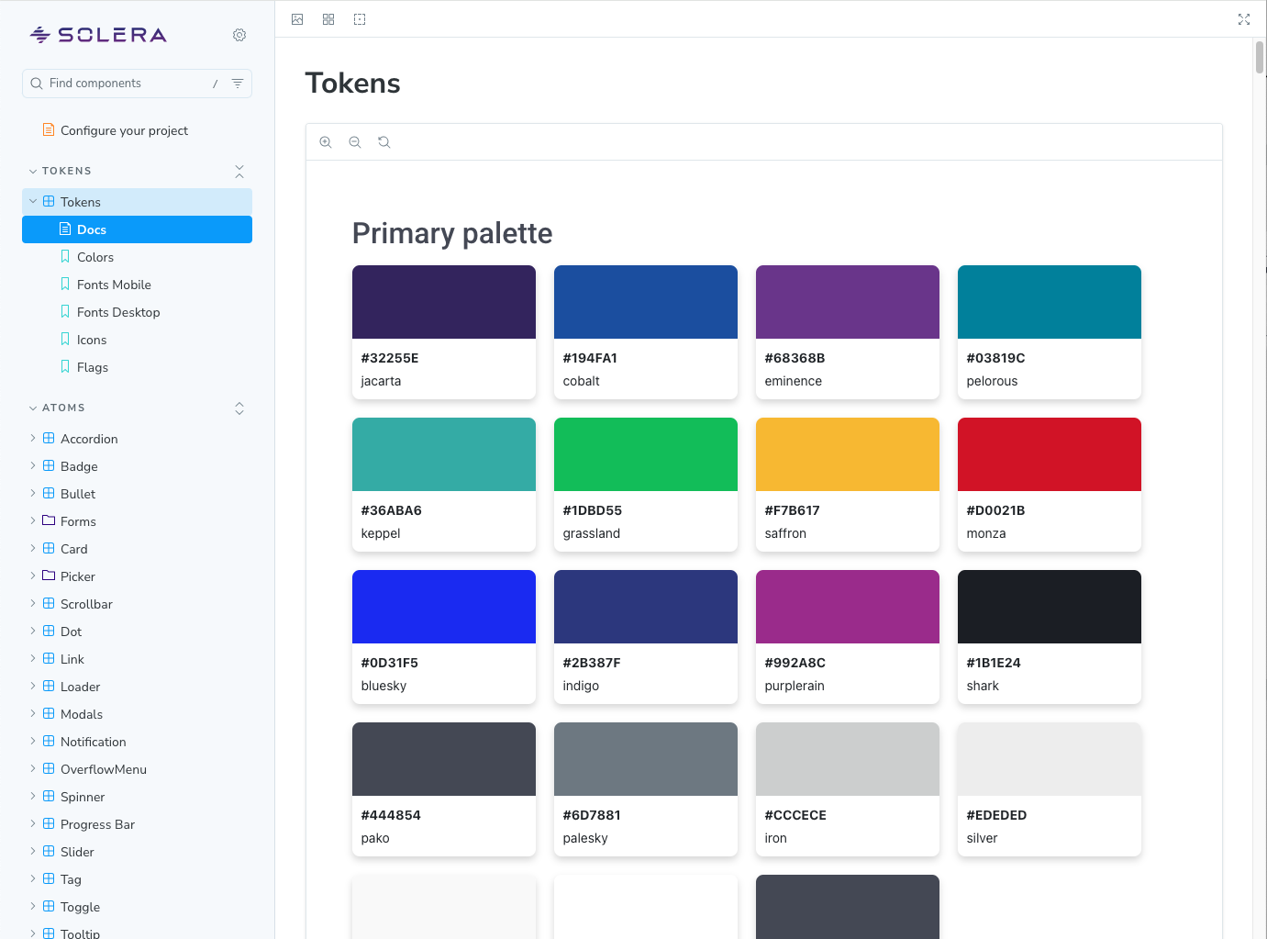Screen dimensions: 1267x939
Task: Click the bookmark icon beside Colors
Action: (x=65, y=256)
